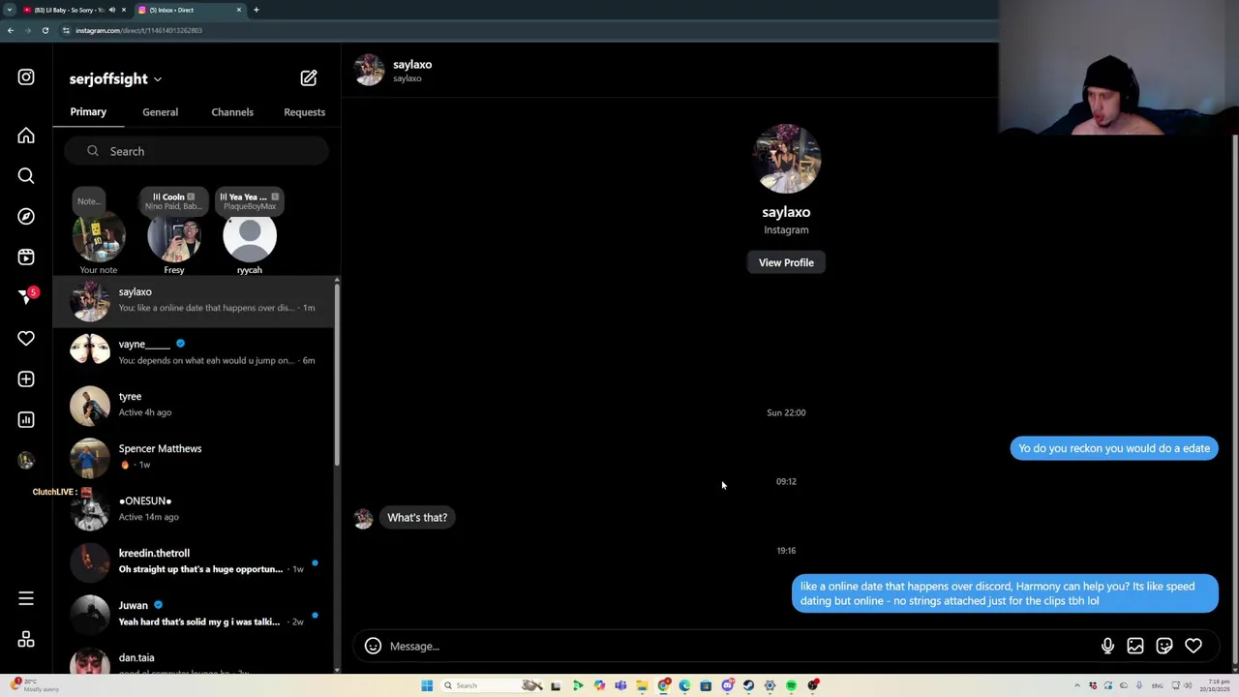View Fresy's note thumbnail

pyautogui.click(x=174, y=236)
